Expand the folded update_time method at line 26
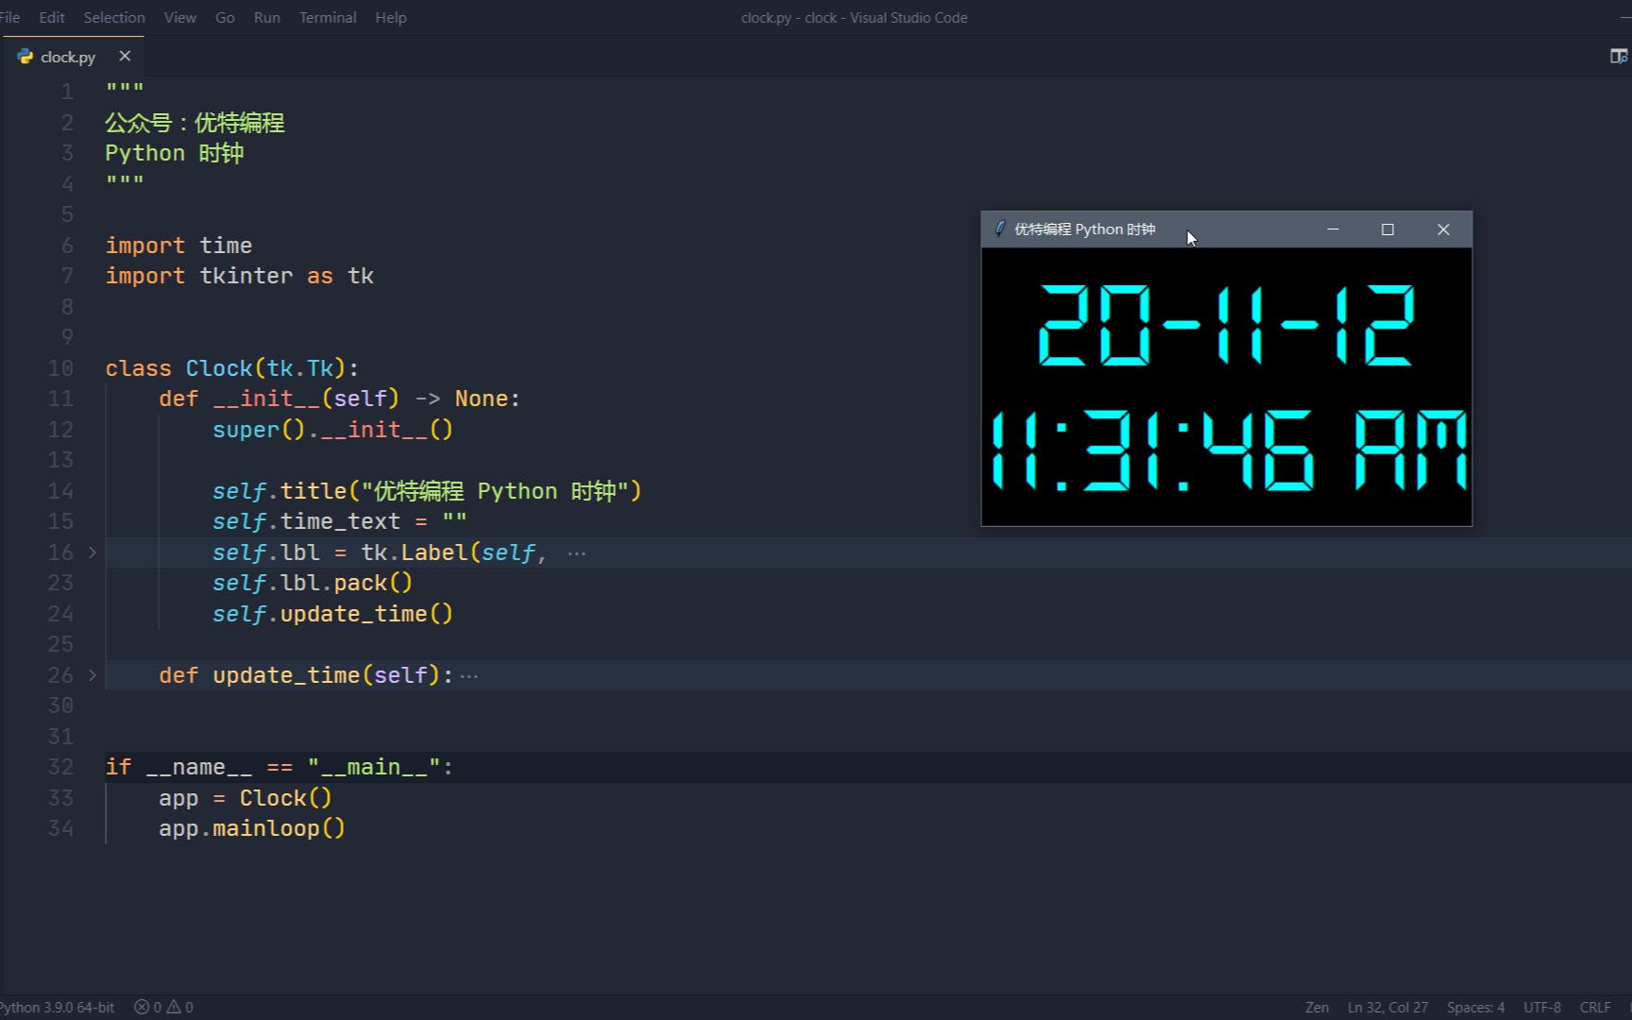This screenshot has height=1020, width=1632. pyautogui.click(x=93, y=674)
